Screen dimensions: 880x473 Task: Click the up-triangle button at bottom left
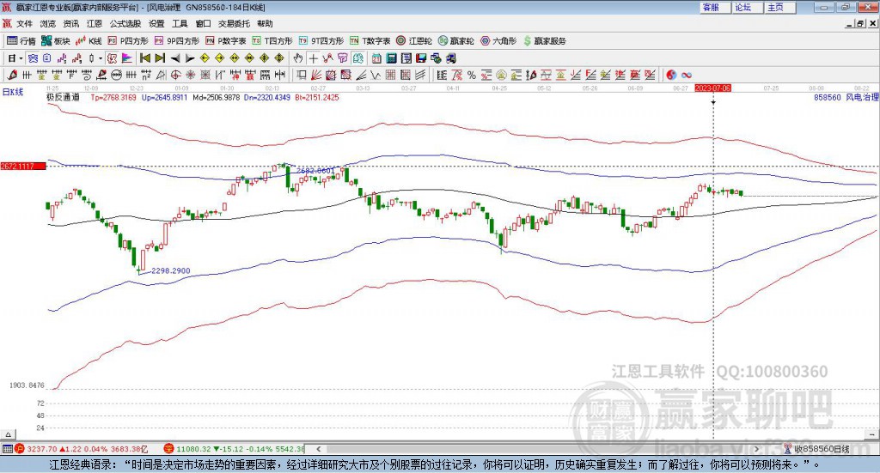(x=8, y=434)
